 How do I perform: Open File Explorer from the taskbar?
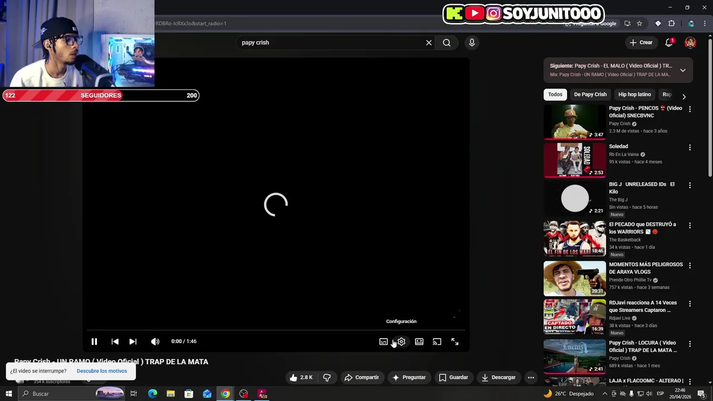click(x=170, y=394)
